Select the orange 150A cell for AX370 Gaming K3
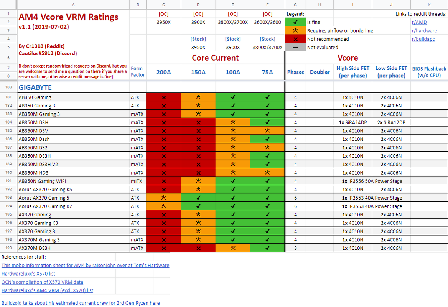Screen dimensions: 448x307 pyautogui.click(x=198, y=223)
